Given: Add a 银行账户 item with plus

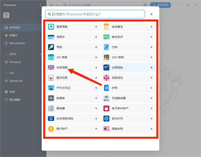Looking at the screenshot, I should [x=96, y=129].
